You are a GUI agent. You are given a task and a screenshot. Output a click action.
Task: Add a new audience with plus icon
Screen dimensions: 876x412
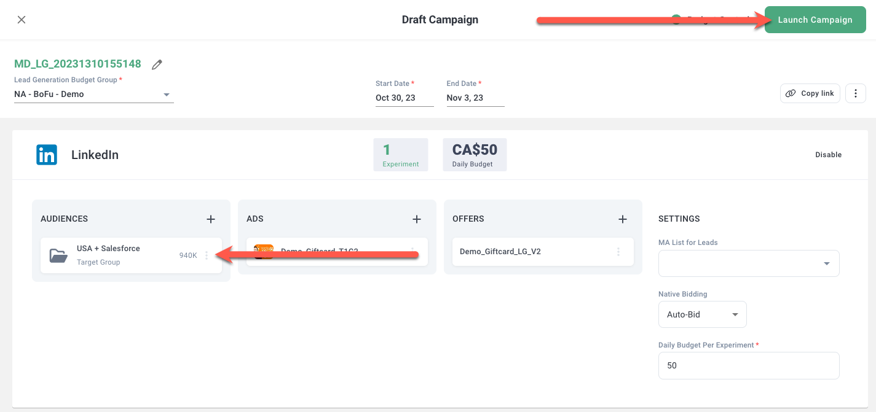click(x=211, y=219)
